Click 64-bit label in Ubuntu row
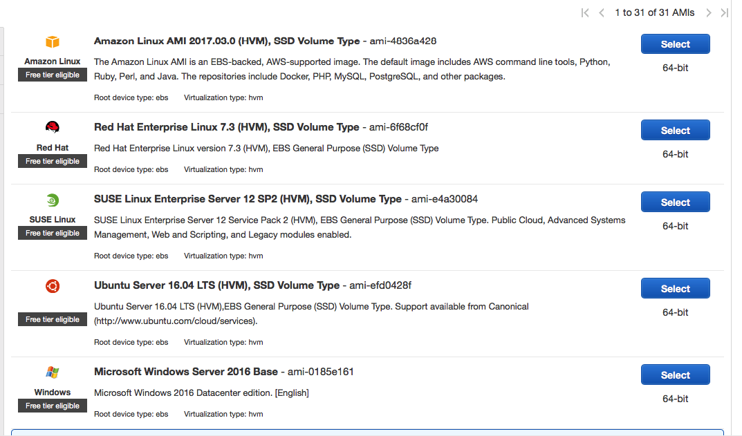The height and width of the screenshot is (436, 742). click(x=676, y=312)
